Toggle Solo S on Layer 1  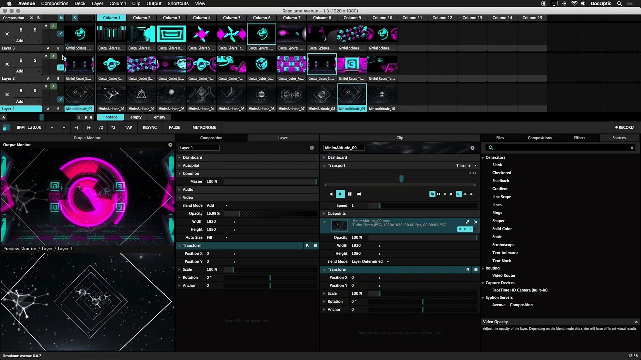[x=35, y=91]
